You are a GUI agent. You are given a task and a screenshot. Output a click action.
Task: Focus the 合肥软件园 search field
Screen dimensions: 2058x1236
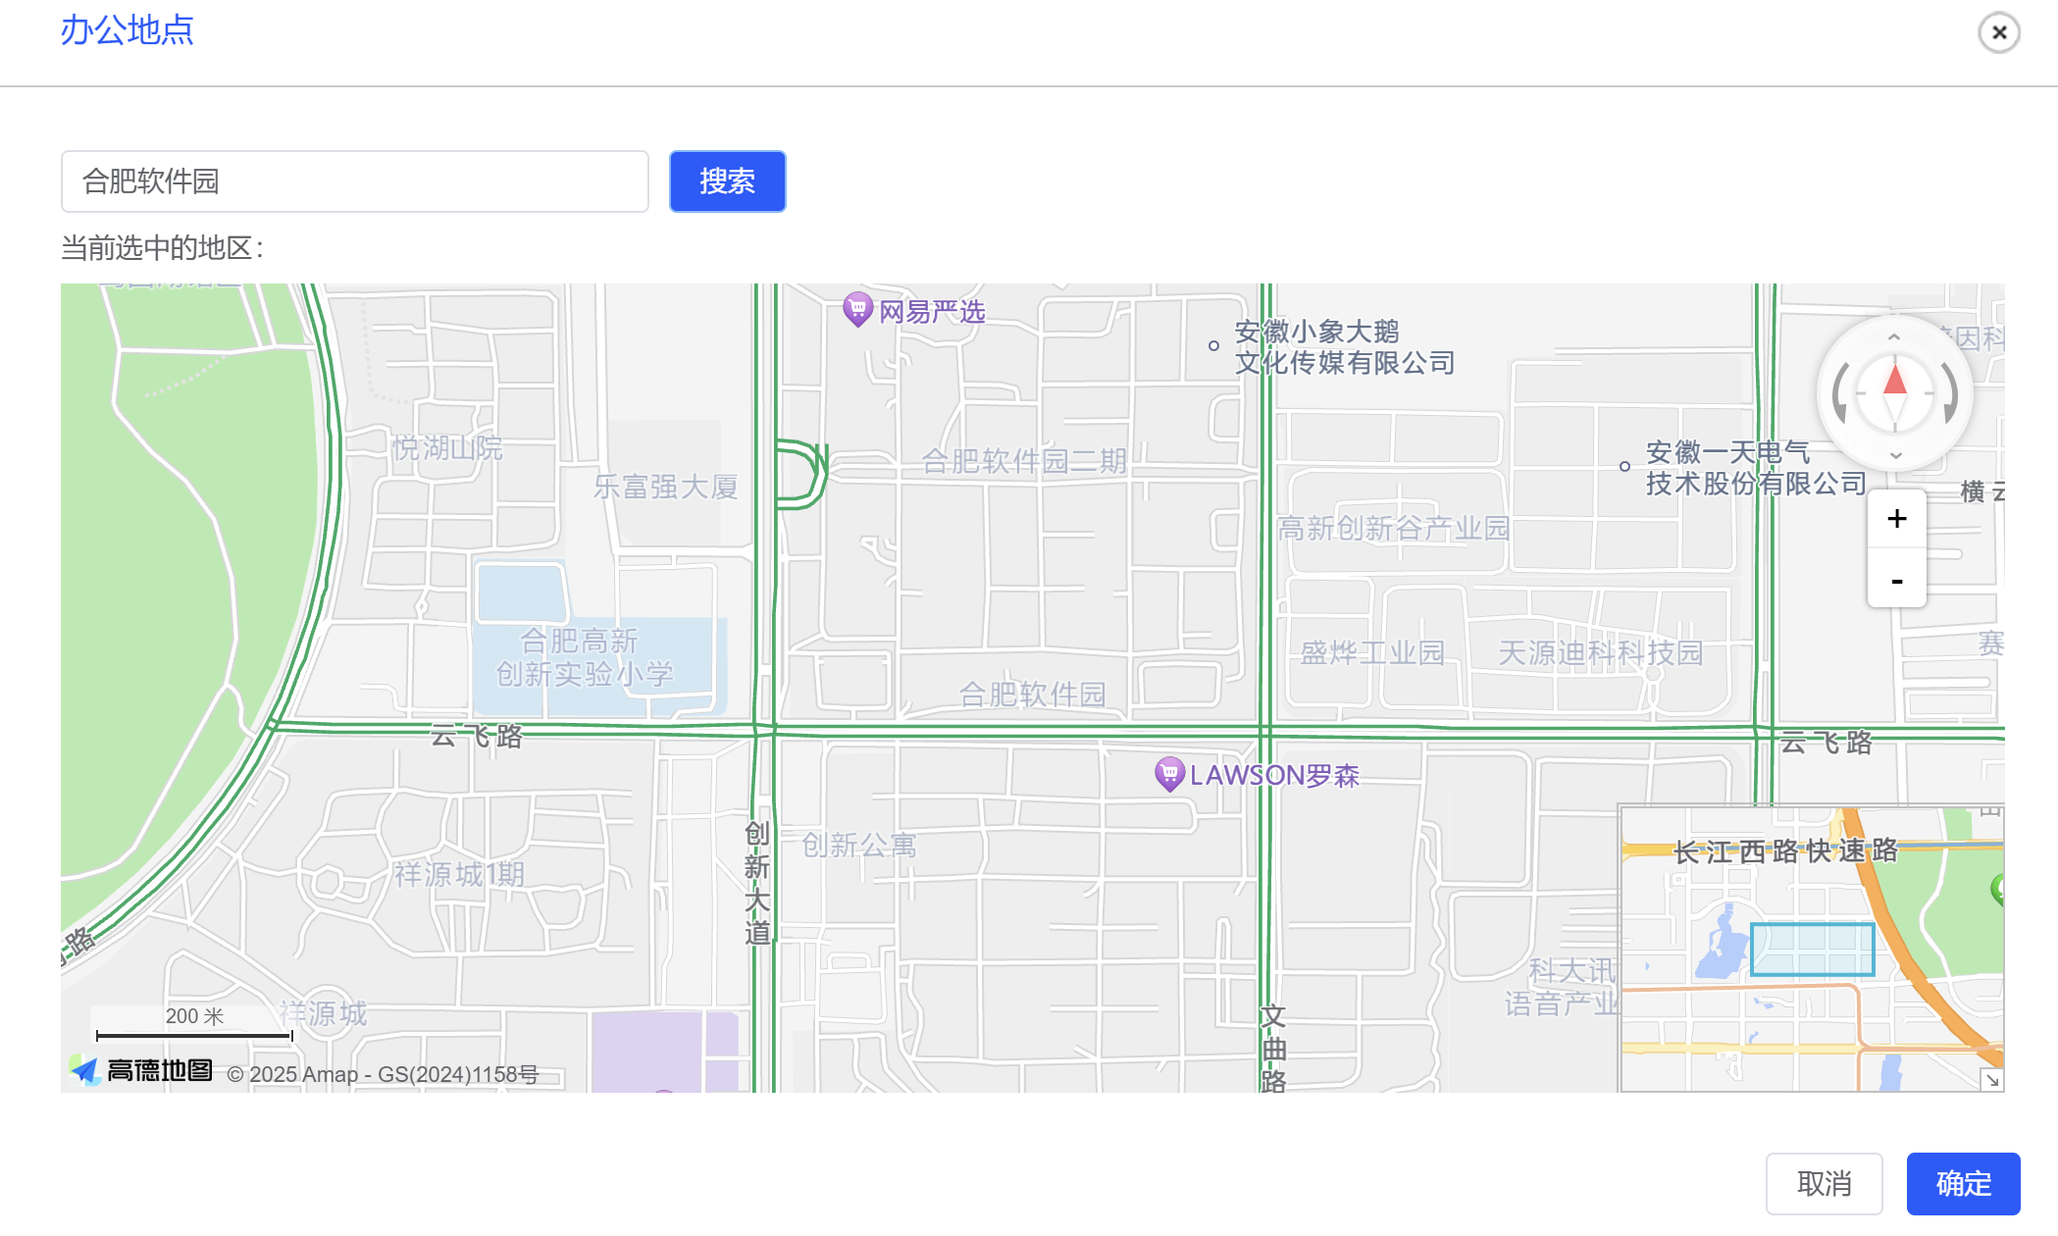(355, 181)
